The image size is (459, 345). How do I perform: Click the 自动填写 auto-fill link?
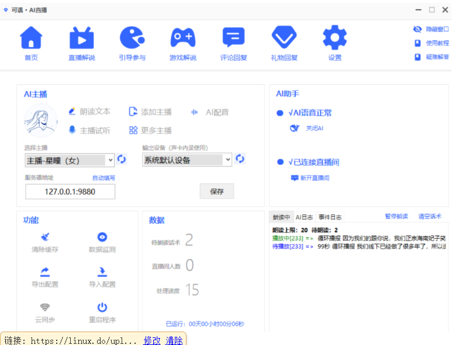103,178
